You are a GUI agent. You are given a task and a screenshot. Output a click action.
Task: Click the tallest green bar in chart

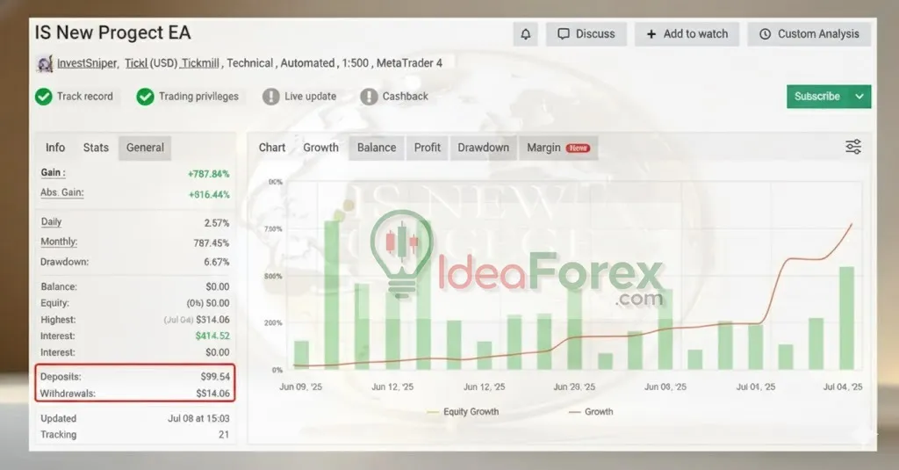coord(332,294)
